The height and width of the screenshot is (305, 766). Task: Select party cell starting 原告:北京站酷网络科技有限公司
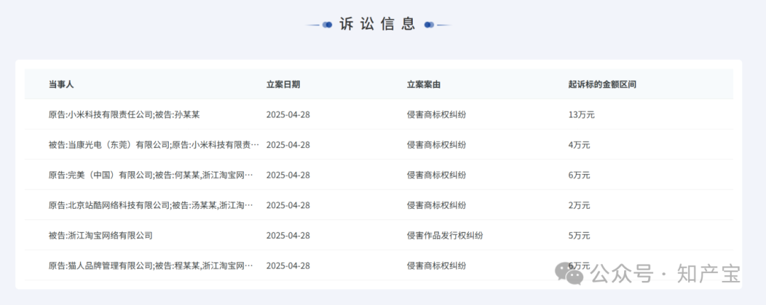[151, 206]
